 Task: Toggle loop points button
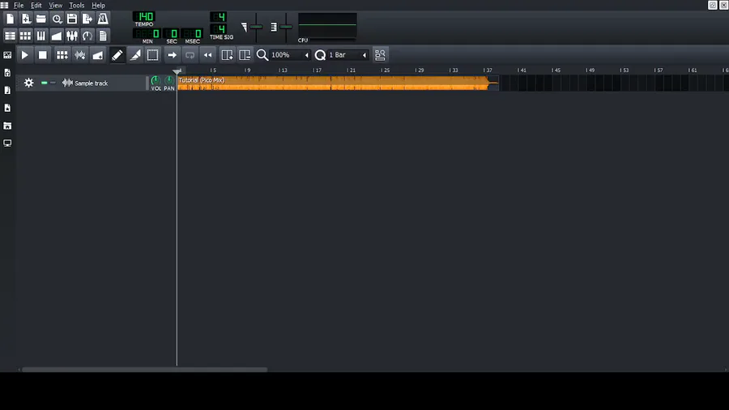click(190, 55)
